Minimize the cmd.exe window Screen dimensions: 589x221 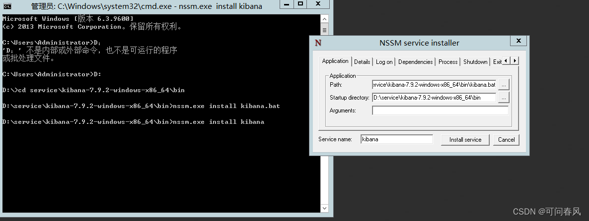[x=286, y=4]
